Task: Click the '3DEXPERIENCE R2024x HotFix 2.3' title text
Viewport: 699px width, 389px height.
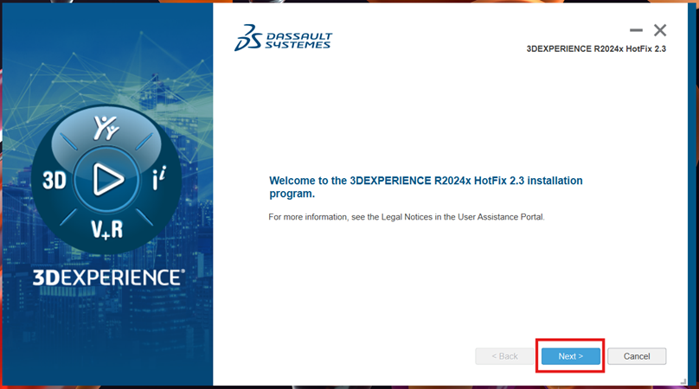Action: pyautogui.click(x=596, y=49)
